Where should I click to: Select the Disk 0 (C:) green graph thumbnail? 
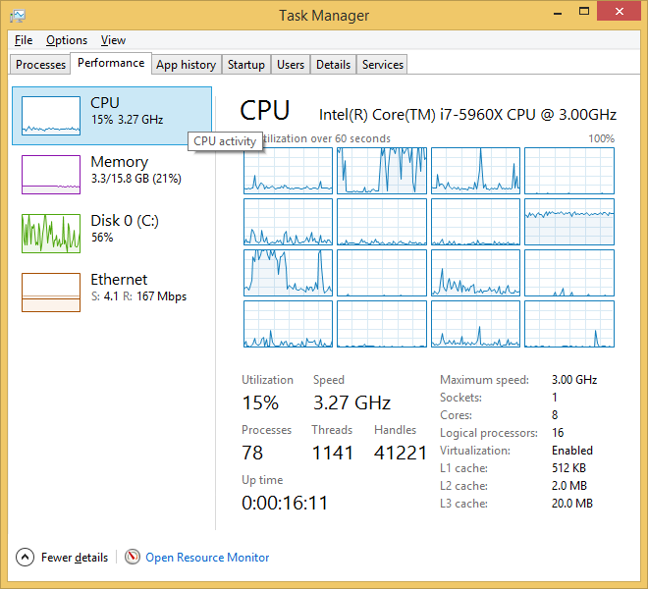(x=51, y=234)
